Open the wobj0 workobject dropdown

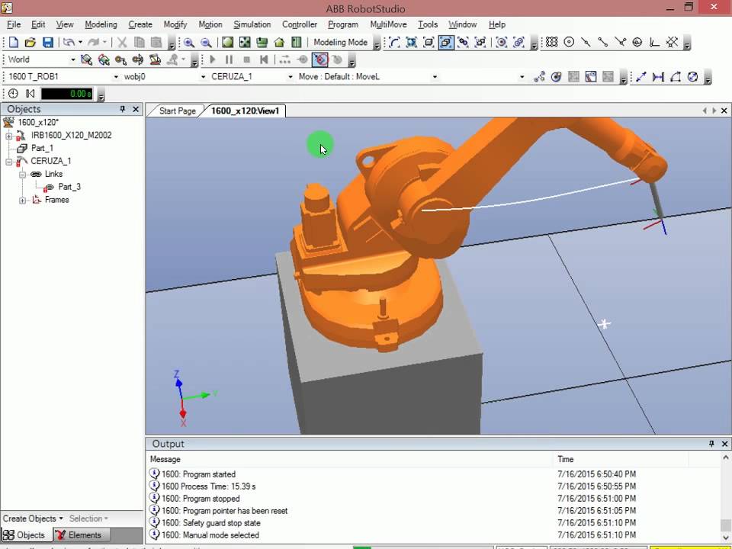[x=203, y=76]
